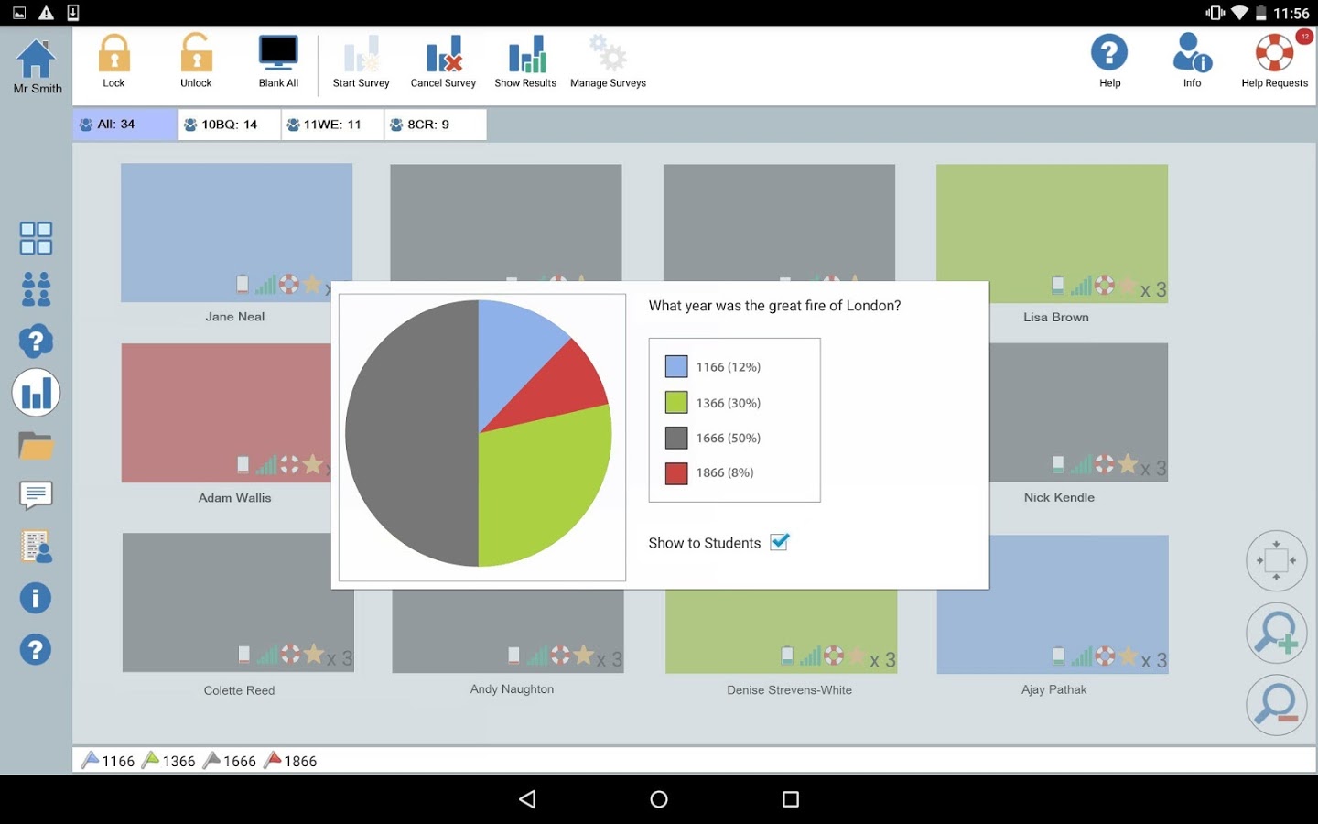This screenshot has width=1318, height=824.
Task: Click the 1666 (50%) legend label
Action: pos(729,439)
